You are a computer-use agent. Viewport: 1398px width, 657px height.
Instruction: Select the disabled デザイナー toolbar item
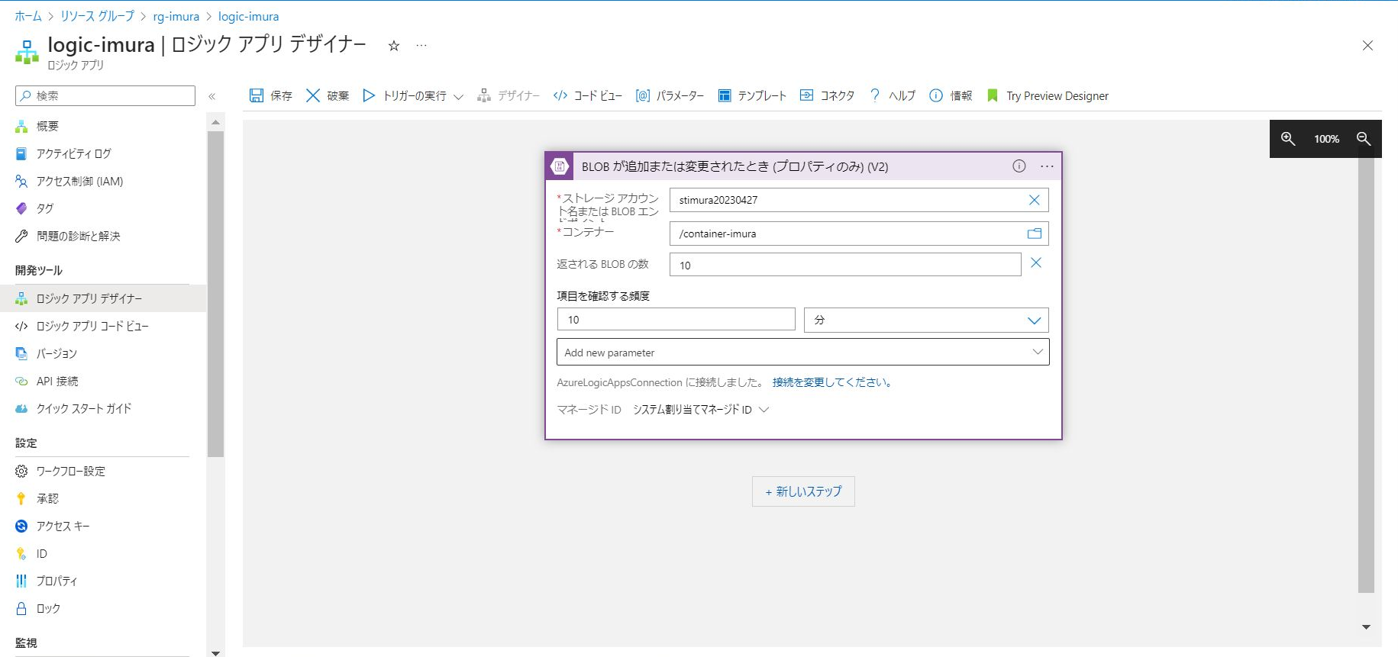click(509, 95)
